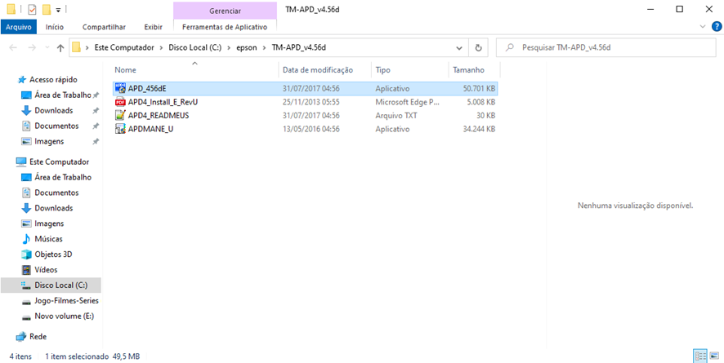Click the 25/11/2013 05:55 date cell
This screenshot has height=363, width=724.
pyautogui.click(x=311, y=102)
